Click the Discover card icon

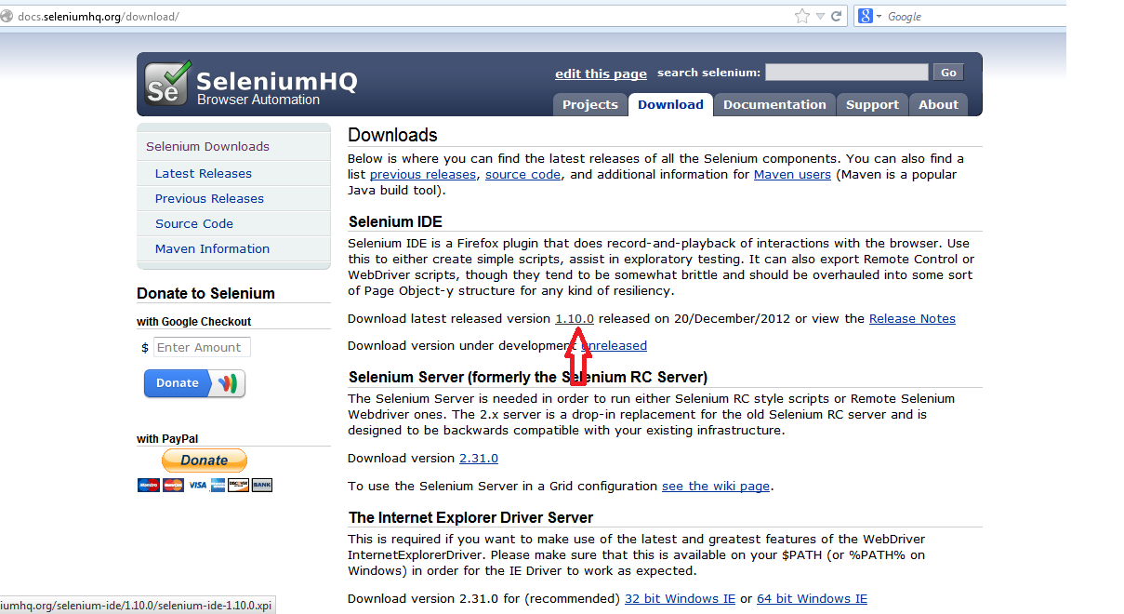[238, 485]
